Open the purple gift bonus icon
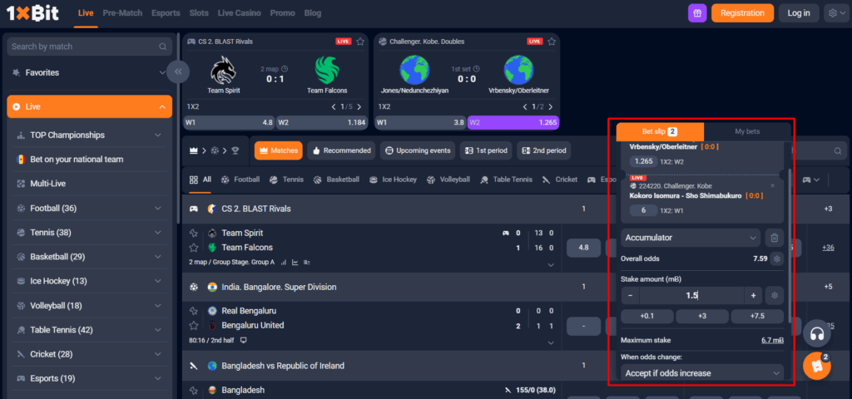The height and width of the screenshot is (399, 852). pos(697,13)
